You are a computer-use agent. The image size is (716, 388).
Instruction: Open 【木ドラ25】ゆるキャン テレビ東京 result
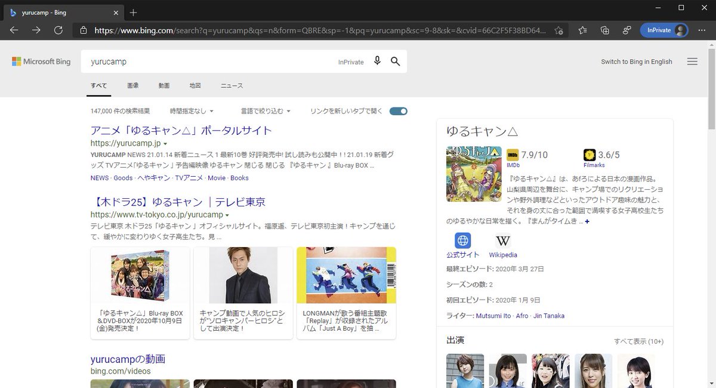[x=178, y=201]
